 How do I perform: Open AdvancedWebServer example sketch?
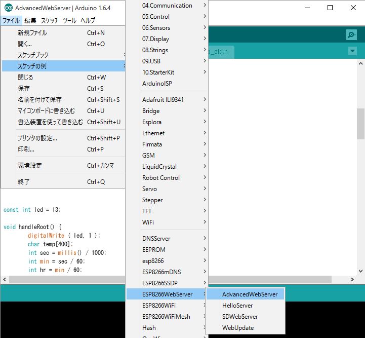pos(246,294)
